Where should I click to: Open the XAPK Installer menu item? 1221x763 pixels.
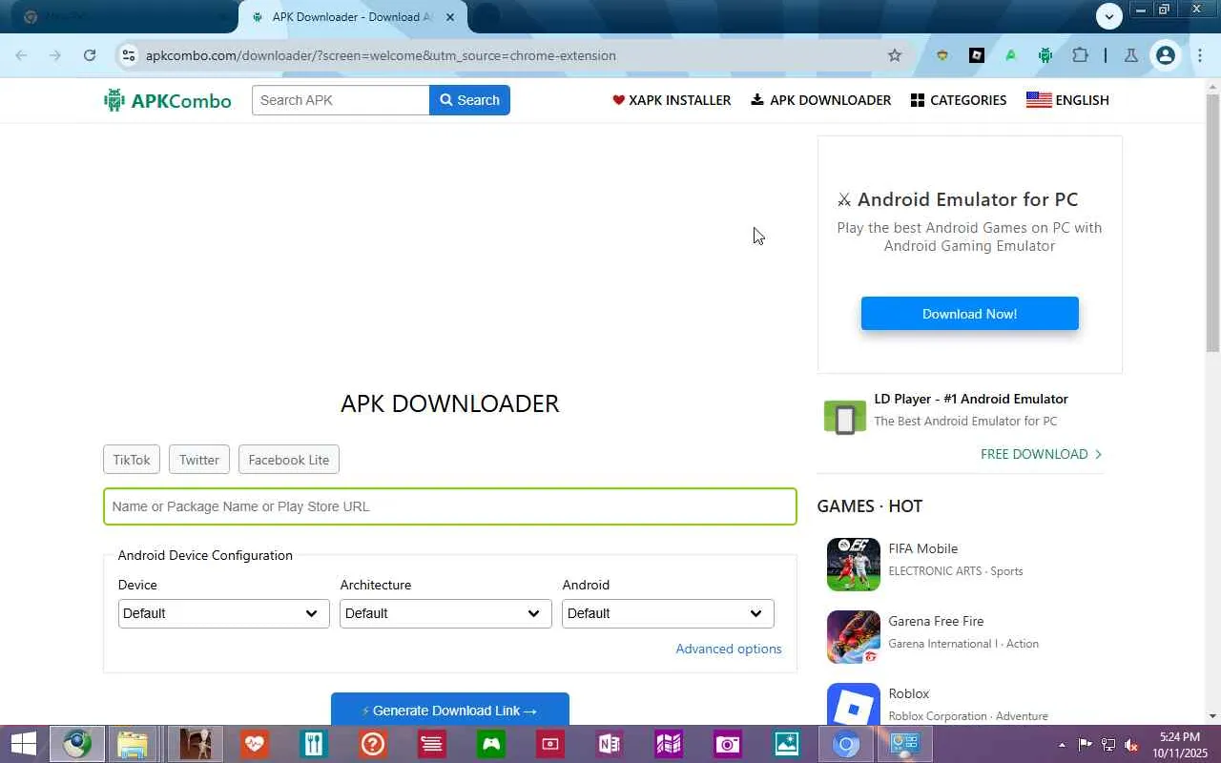672,100
